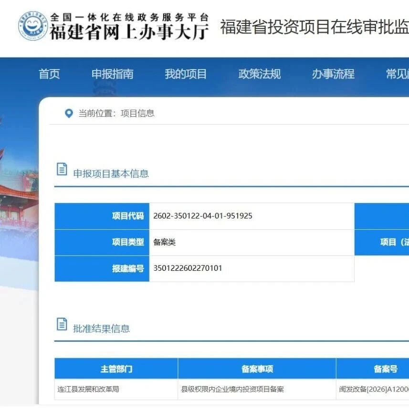The image size is (409, 409).
Task: Click the 福建省投资项目在线审批 platform title
Action: 315,27
